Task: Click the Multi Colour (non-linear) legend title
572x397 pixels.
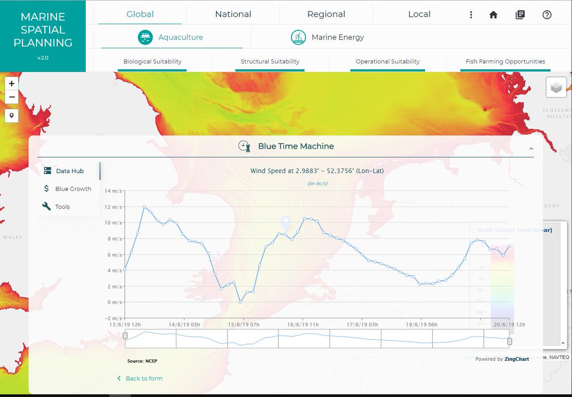Action: pyautogui.click(x=515, y=230)
